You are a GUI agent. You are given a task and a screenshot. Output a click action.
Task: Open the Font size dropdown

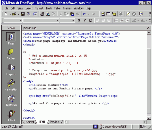coord(67,21)
